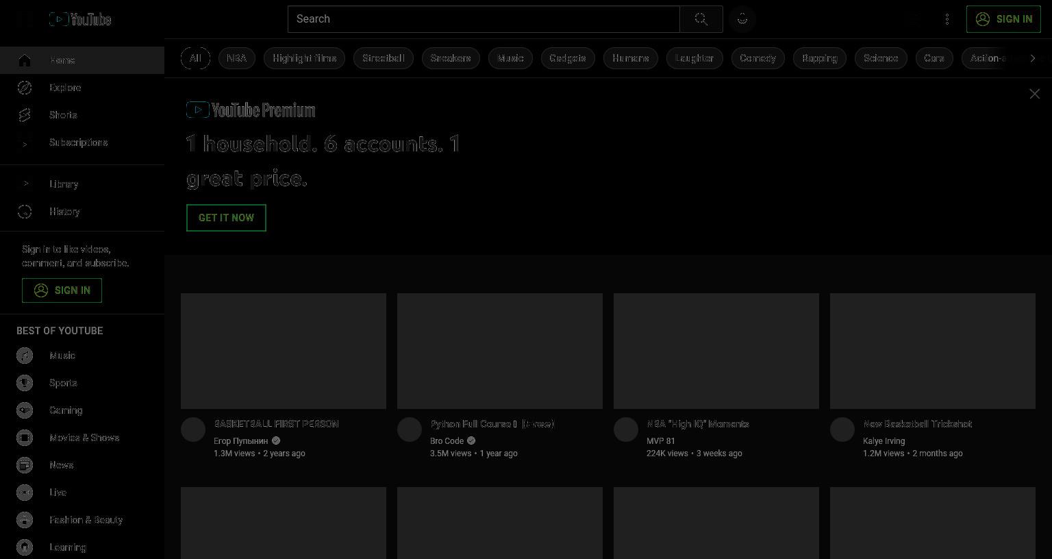The width and height of the screenshot is (1052, 559).
Task: Open Shorts in the sidebar
Action: 82,115
